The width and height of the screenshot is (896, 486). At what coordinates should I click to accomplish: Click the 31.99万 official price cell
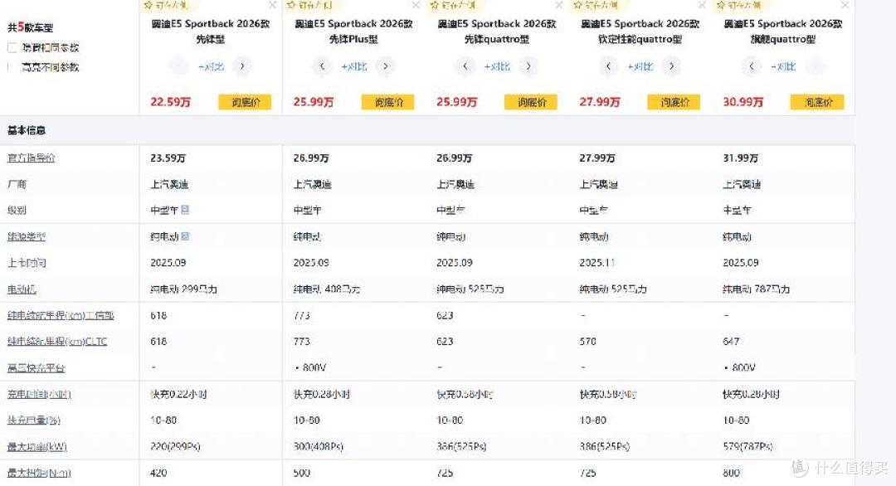[x=741, y=158]
